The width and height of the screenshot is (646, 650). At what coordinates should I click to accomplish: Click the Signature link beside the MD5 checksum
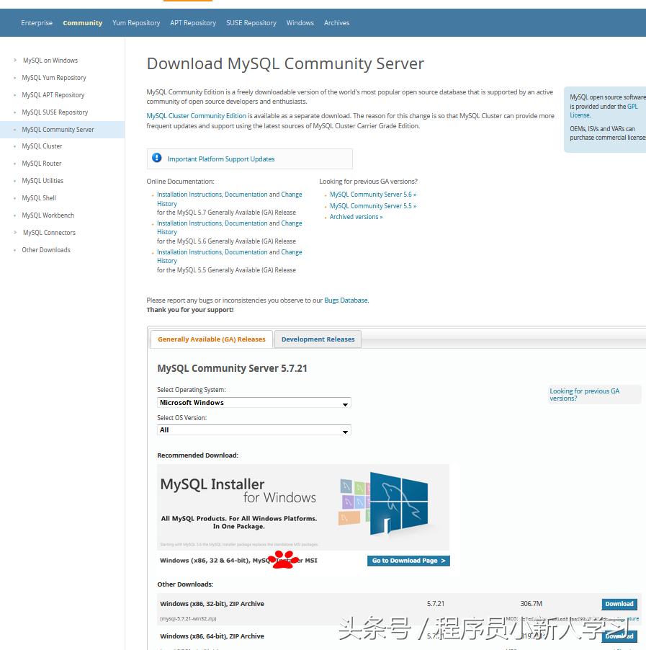pyautogui.click(x=626, y=619)
